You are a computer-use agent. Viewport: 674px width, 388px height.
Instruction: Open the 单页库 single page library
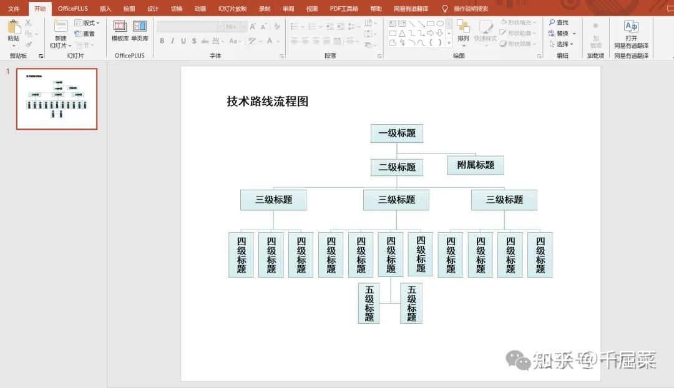[140, 31]
